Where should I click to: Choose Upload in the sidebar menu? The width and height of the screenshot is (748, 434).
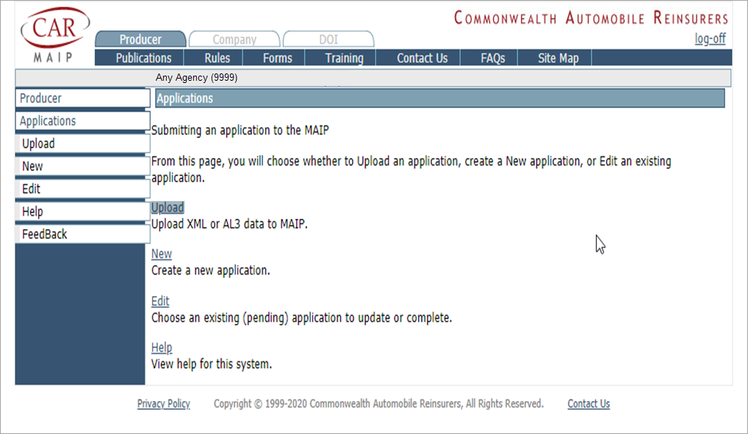pos(82,144)
